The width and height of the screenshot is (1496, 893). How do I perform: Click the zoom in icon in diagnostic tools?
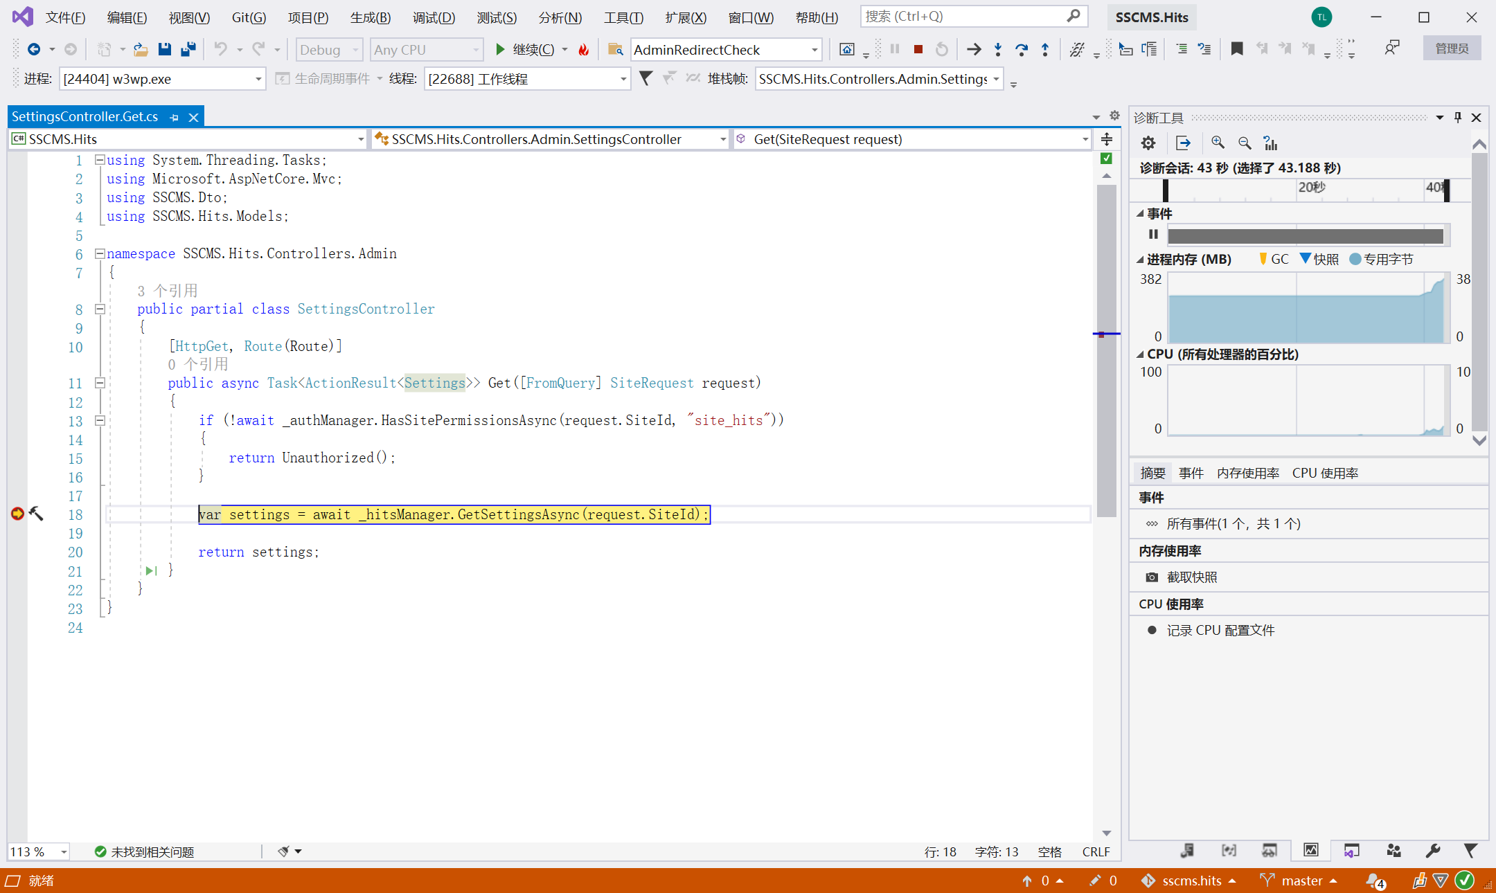point(1217,143)
